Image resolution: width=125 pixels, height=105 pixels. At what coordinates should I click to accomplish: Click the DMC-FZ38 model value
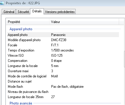(x=59, y=40)
